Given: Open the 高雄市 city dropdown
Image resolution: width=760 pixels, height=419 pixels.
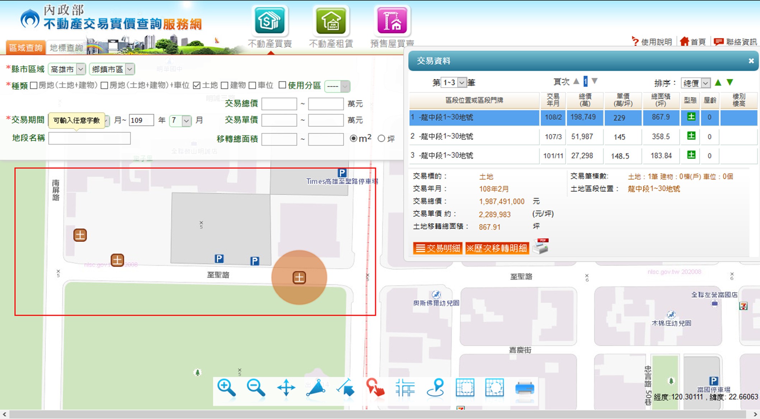Looking at the screenshot, I should (67, 69).
